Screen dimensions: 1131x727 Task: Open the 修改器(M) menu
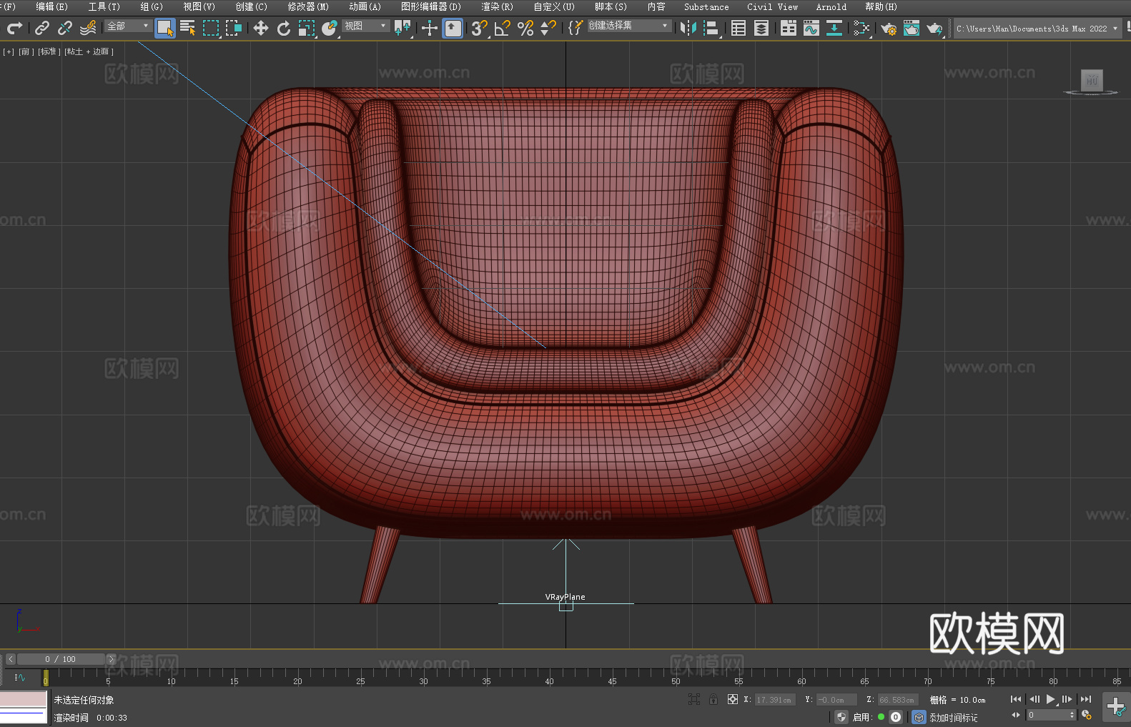click(x=308, y=6)
